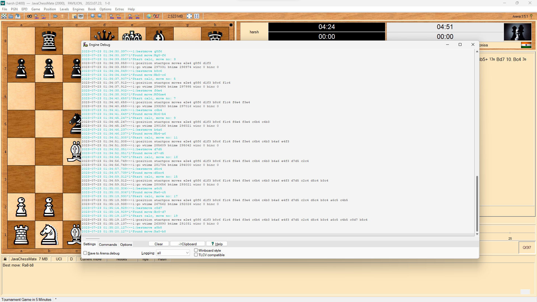Switch to the Commands tab
537x302 pixels.
[108, 244]
